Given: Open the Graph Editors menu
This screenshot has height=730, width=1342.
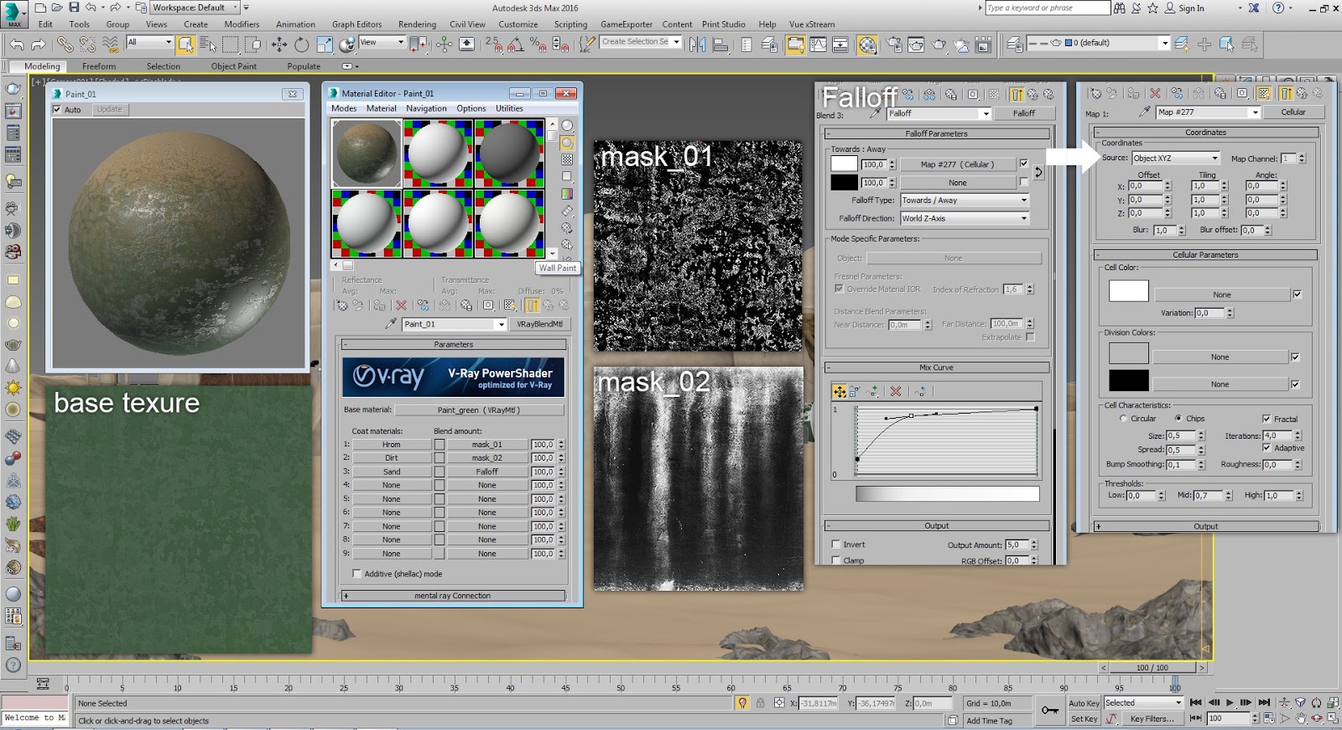Looking at the screenshot, I should coord(356,24).
